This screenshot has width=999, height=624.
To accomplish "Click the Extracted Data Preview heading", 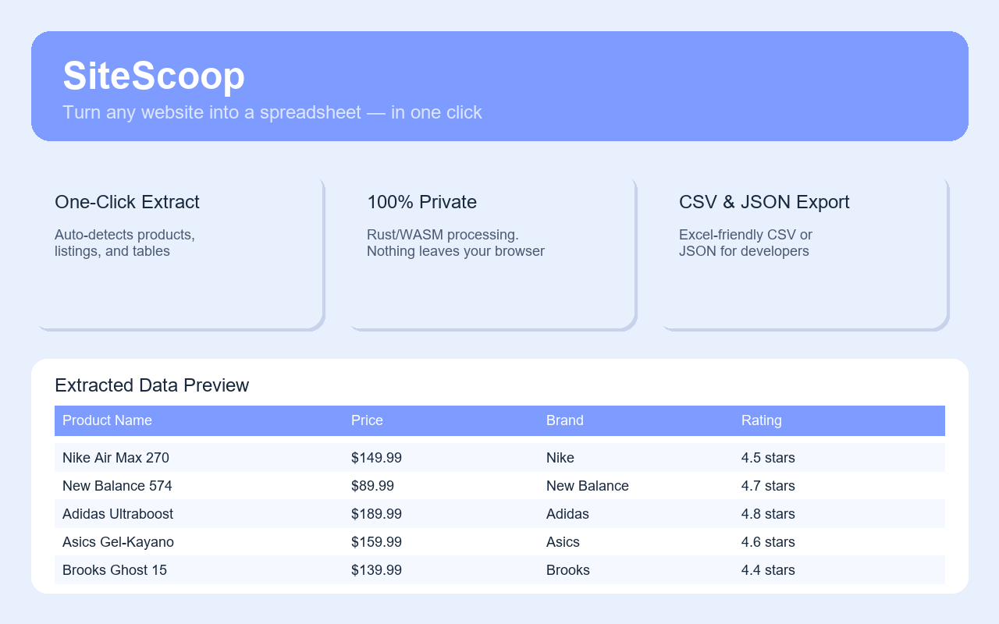I will pyautogui.click(x=151, y=385).
